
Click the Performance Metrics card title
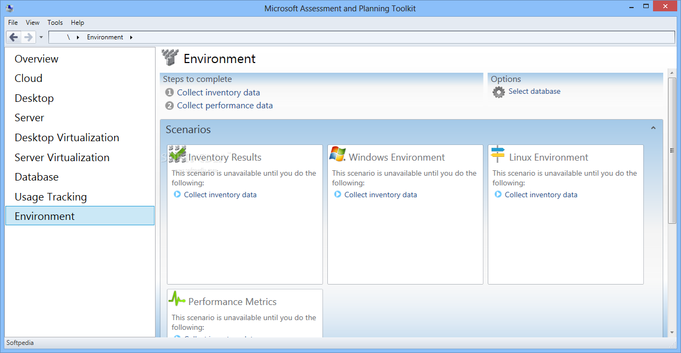tap(233, 302)
